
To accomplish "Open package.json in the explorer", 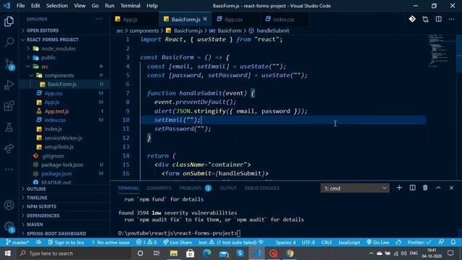I will [x=56, y=173].
